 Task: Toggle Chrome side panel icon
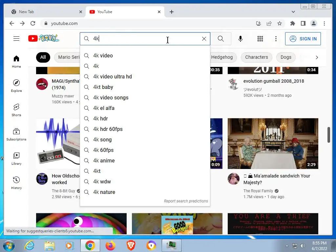tap(303, 23)
